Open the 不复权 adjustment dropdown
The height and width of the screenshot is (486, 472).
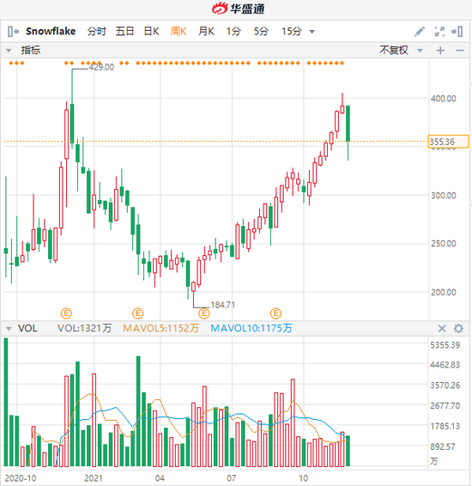pos(401,50)
